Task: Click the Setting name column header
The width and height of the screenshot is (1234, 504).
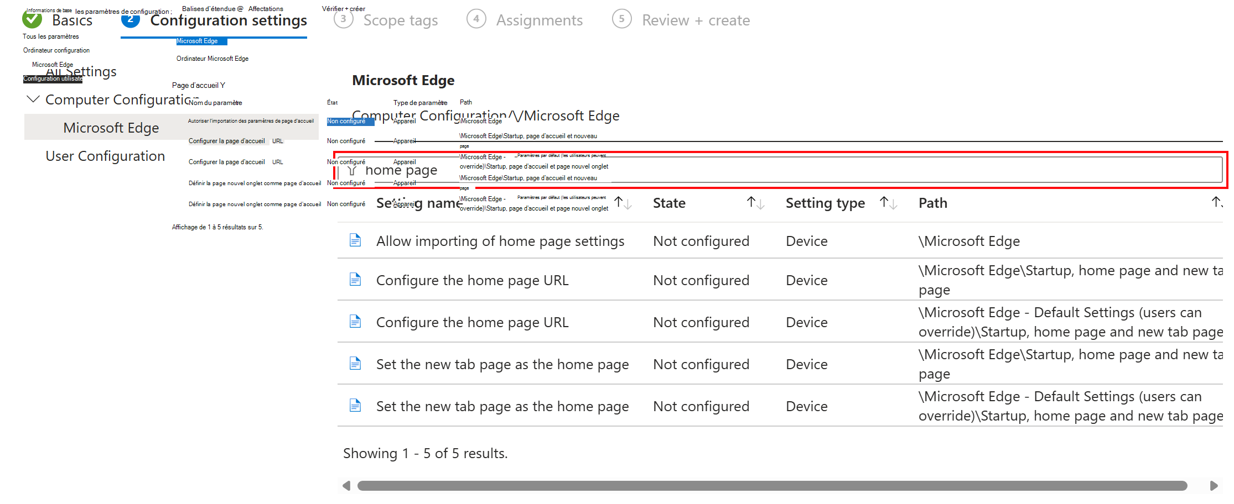Action: (419, 203)
